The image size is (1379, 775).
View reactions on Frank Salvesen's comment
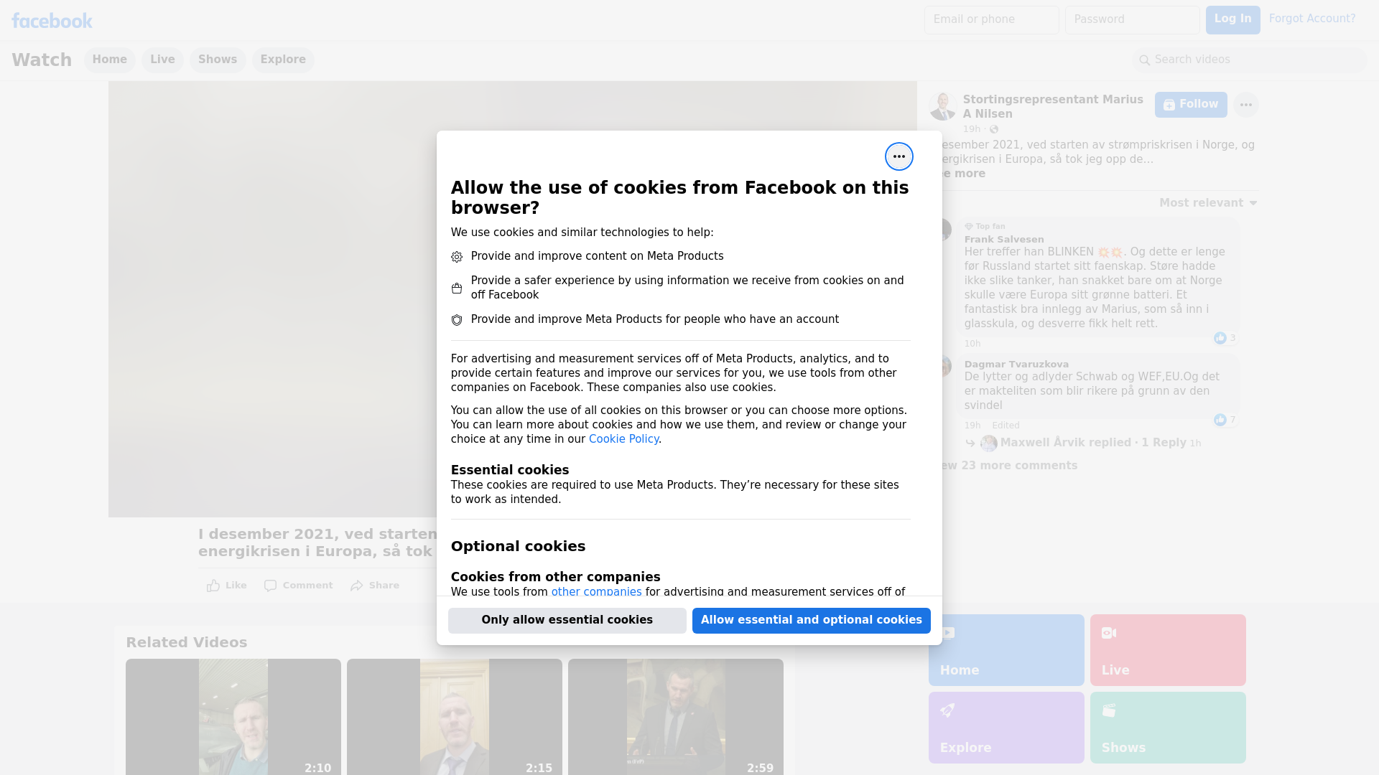1225,338
